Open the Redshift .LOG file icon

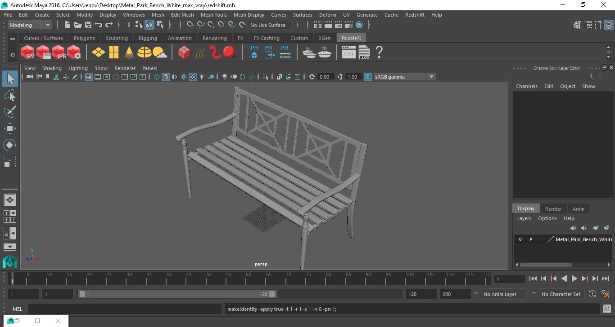(364, 53)
